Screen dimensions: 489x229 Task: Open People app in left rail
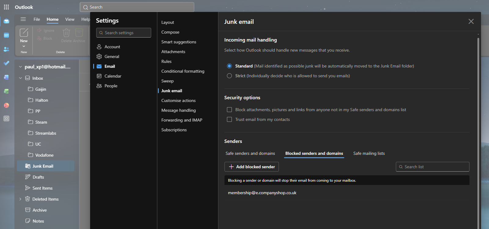coord(6,49)
